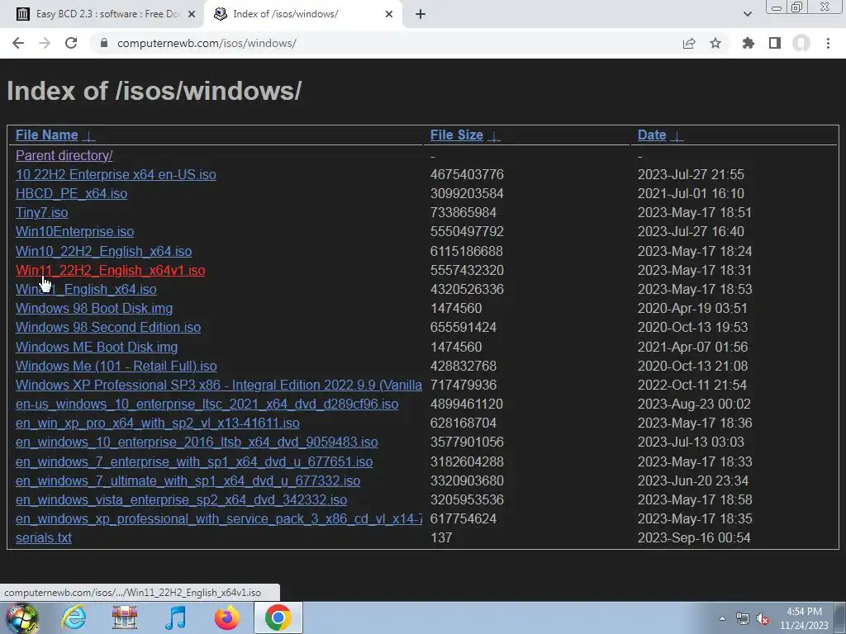Screen dimensions: 846x634
Task: Open the Windows 98 Boot Disk.img link
Action: (x=94, y=309)
